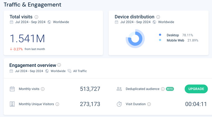Click the Monthly Unique Visitors person icon
The width and height of the screenshot is (212, 117).
(12, 104)
